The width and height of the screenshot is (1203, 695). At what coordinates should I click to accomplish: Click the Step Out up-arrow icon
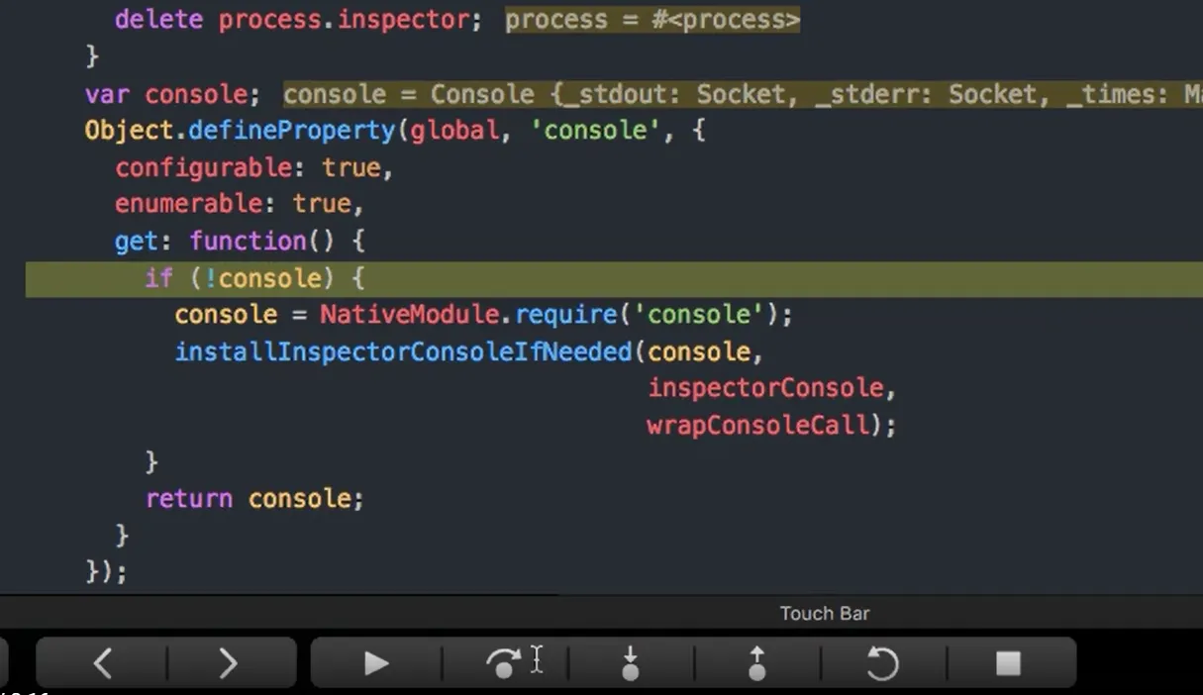pos(757,662)
